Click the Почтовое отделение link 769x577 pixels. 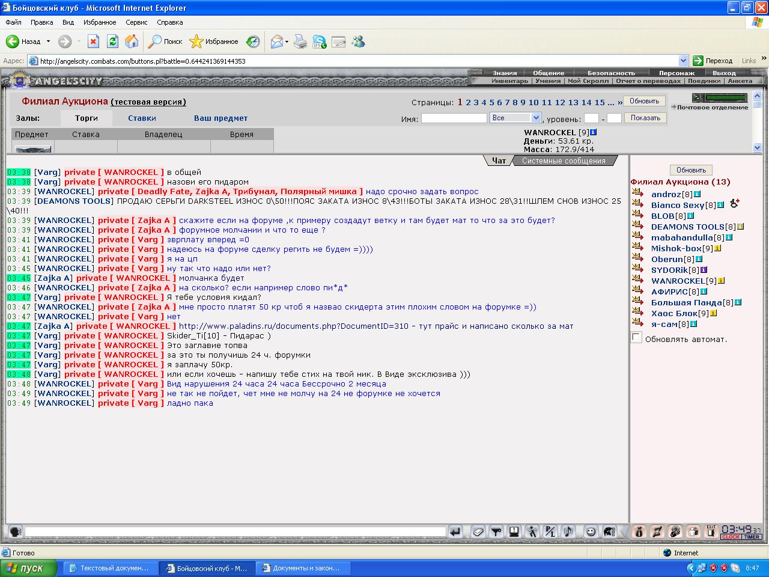pos(713,108)
